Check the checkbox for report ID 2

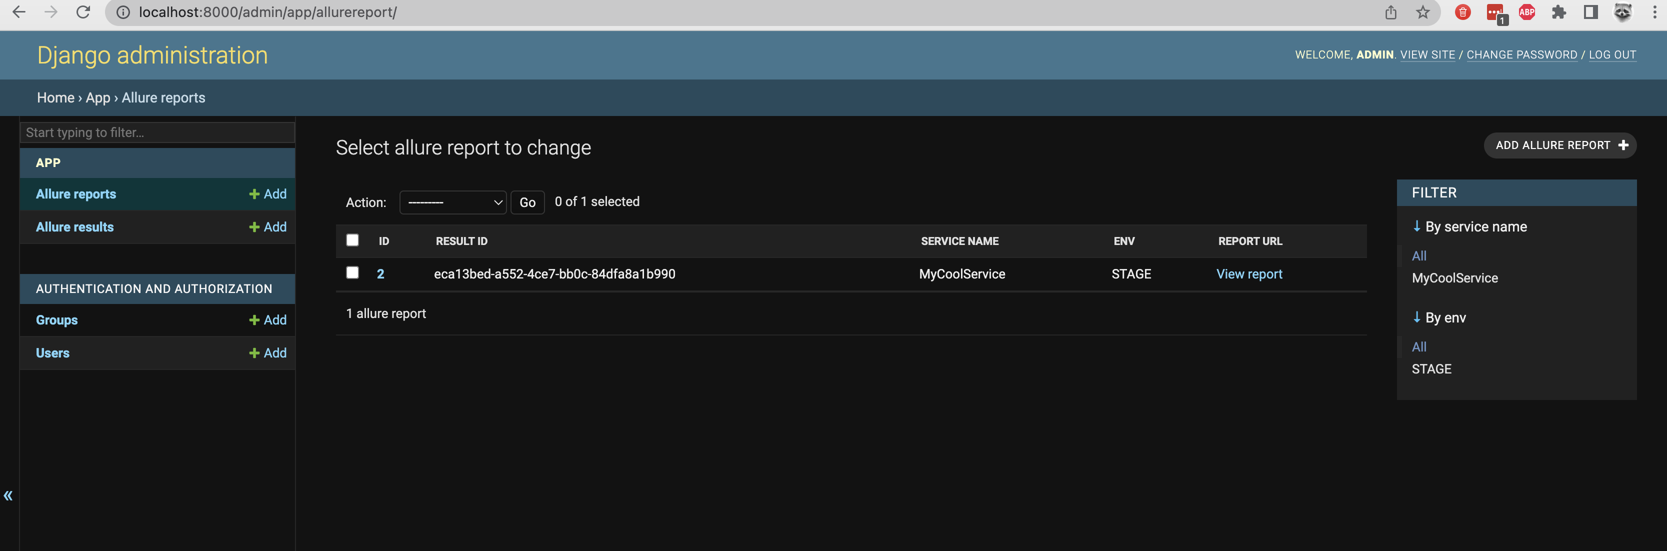[x=352, y=272]
